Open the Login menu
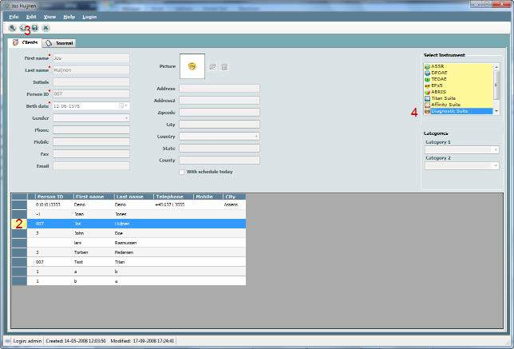This screenshot has height=349, width=514. click(x=89, y=17)
